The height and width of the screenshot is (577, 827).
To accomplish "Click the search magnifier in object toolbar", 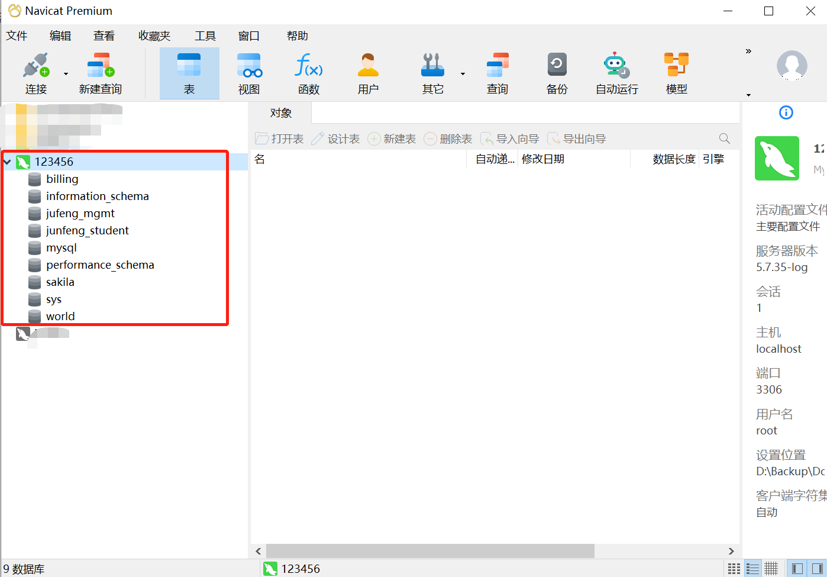I will 724,138.
